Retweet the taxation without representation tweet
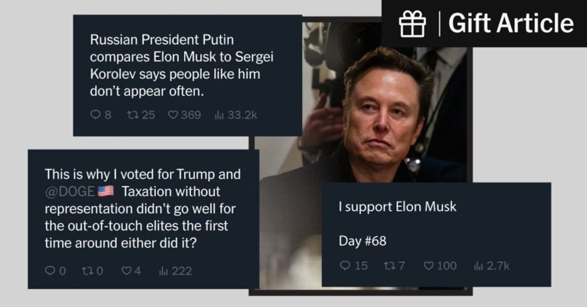The image size is (587, 307). pyautogui.click(x=87, y=271)
